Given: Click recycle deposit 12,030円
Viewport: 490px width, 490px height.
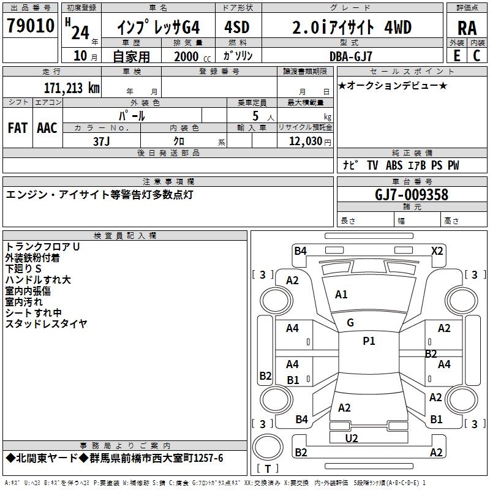Looking at the screenshot, I should 310,141.
